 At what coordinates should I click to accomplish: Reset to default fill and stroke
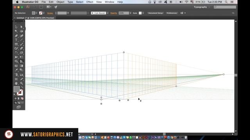[14, 94]
